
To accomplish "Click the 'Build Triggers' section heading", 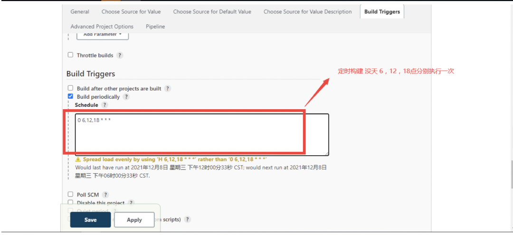I will coord(91,74).
